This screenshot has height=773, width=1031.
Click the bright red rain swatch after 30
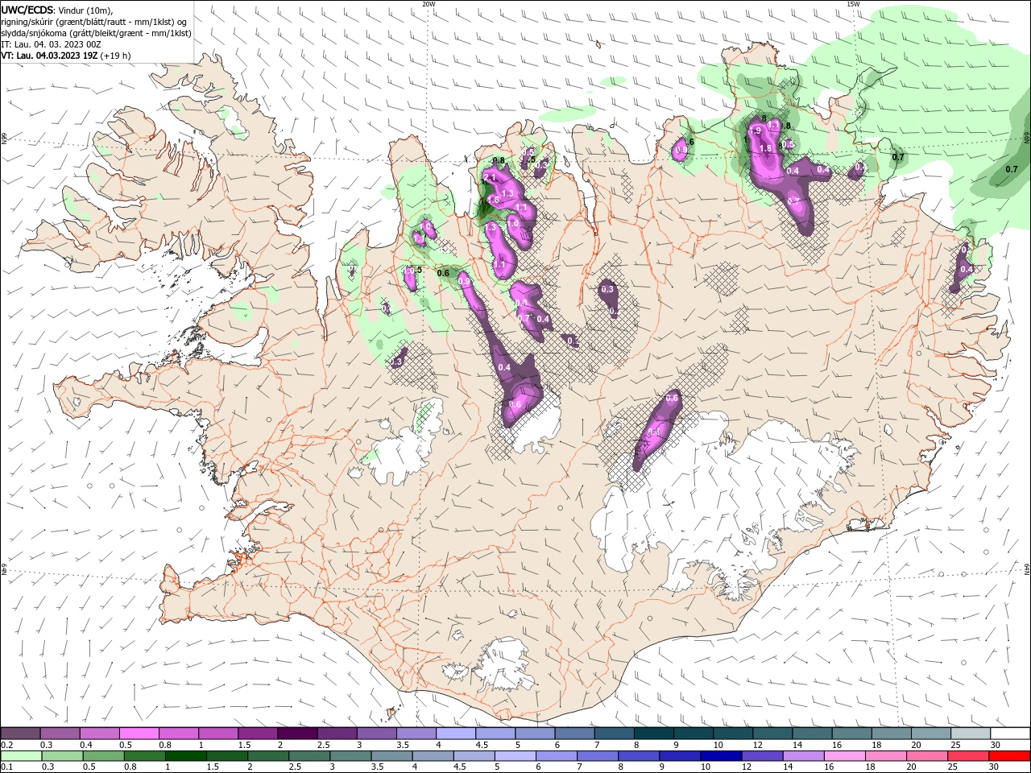tap(1008, 756)
